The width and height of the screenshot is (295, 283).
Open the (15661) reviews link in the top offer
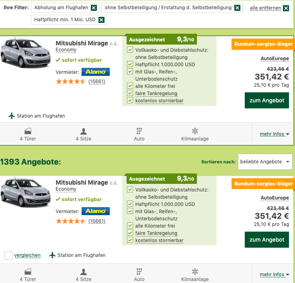[x=97, y=81]
